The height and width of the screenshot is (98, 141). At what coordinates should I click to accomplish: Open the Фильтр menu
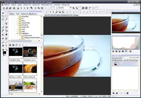[36, 5]
